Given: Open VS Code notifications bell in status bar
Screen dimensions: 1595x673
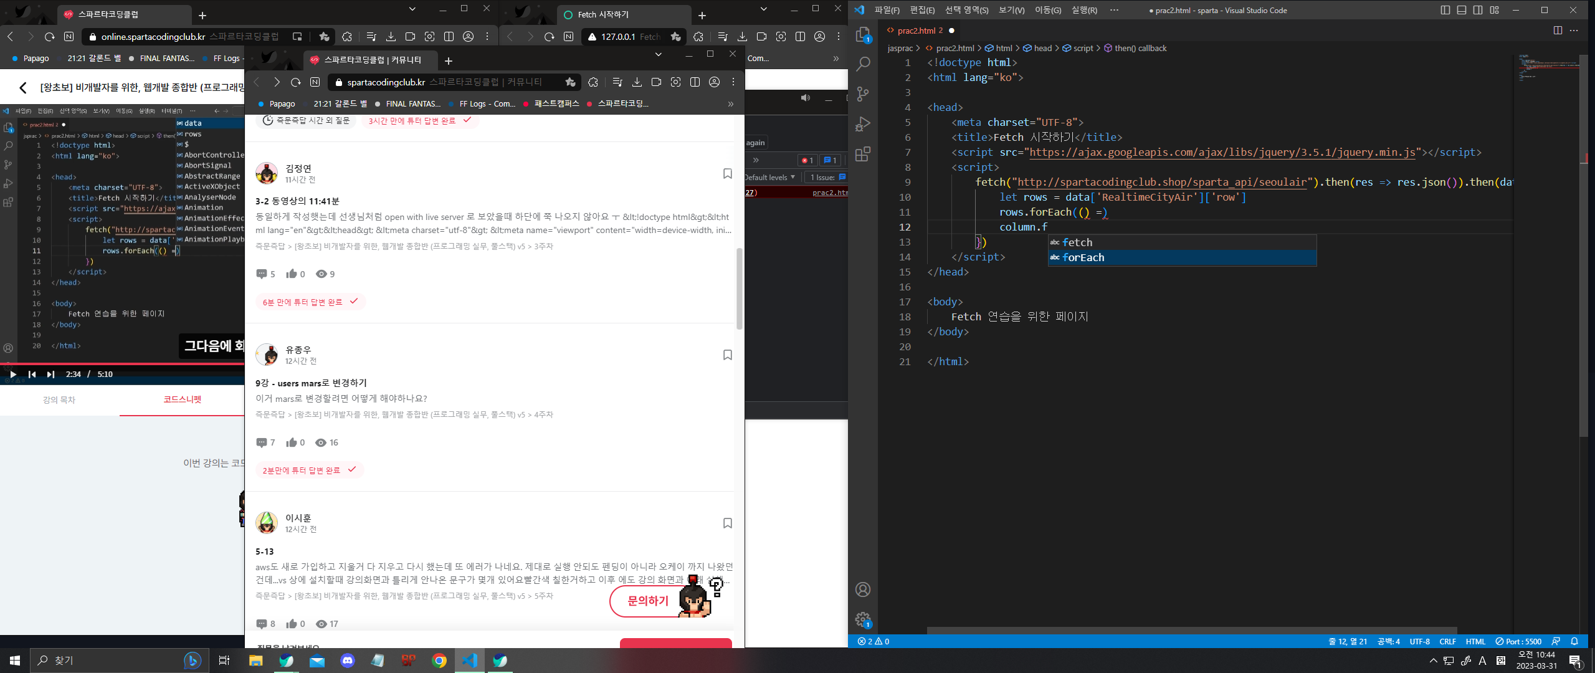Looking at the screenshot, I should coord(1574,641).
